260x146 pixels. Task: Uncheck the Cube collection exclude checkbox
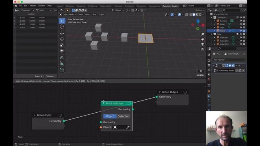(x=237, y=34)
